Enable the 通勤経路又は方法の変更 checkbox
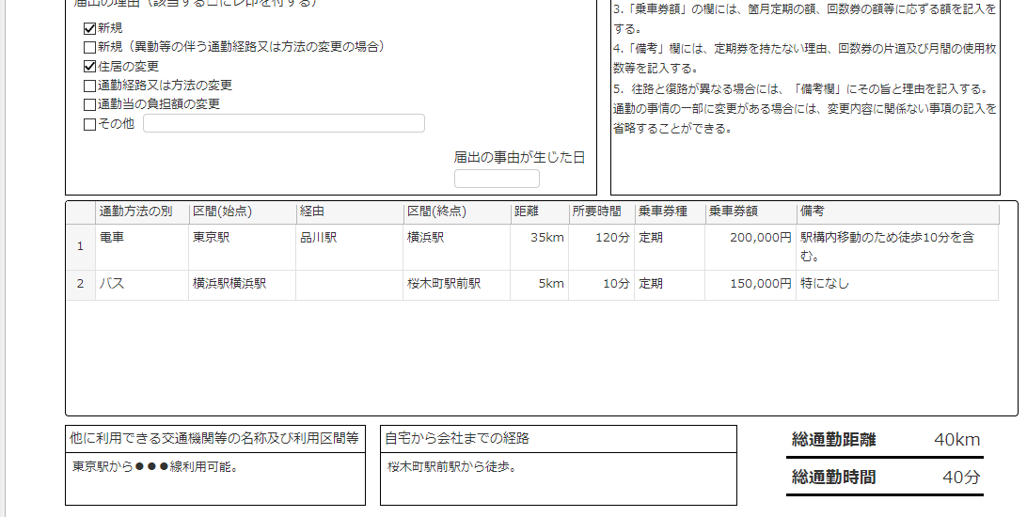The height and width of the screenshot is (517, 1027). pyautogui.click(x=90, y=86)
